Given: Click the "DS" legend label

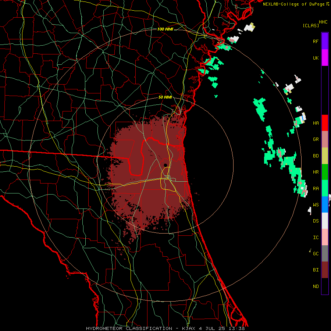Looking at the screenshot, I should tap(316, 221).
